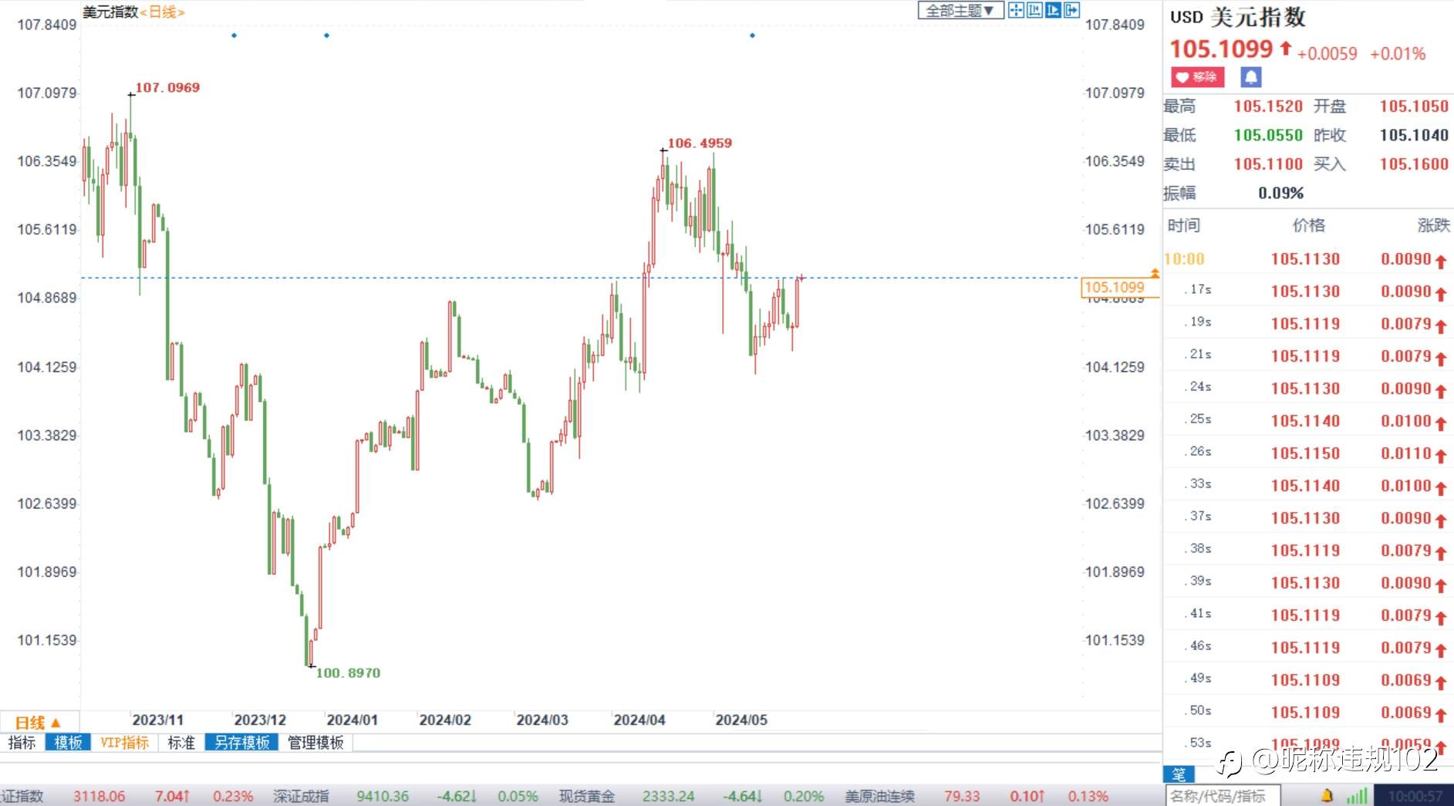Click the 10:00 time row in tick list
The image size is (1454, 806).
click(1307, 260)
